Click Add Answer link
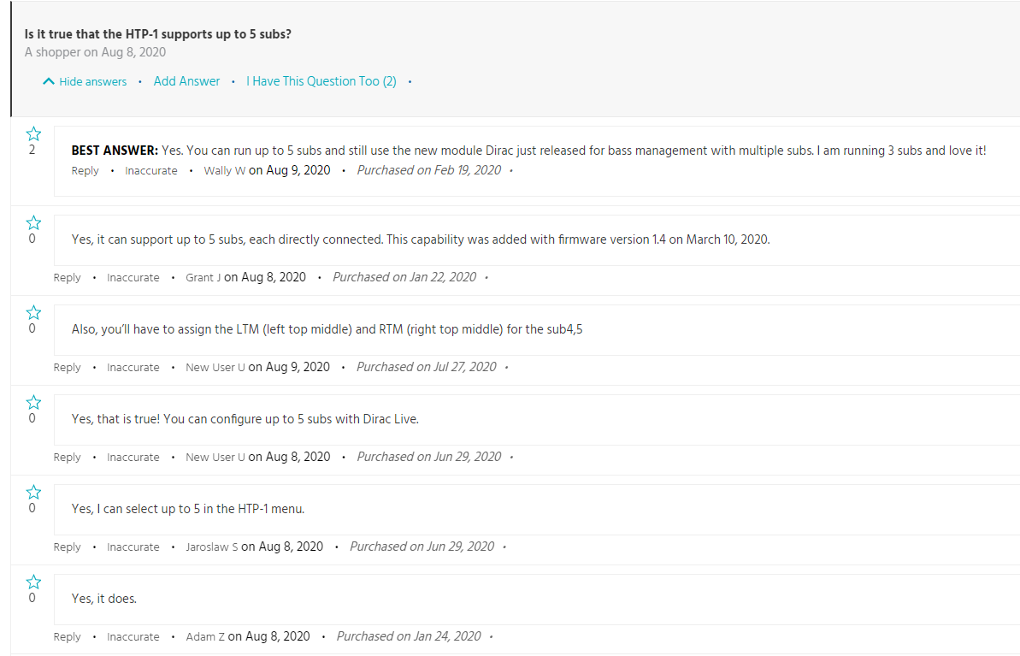Viewport: 1020px width, 656px height. [x=186, y=81]
